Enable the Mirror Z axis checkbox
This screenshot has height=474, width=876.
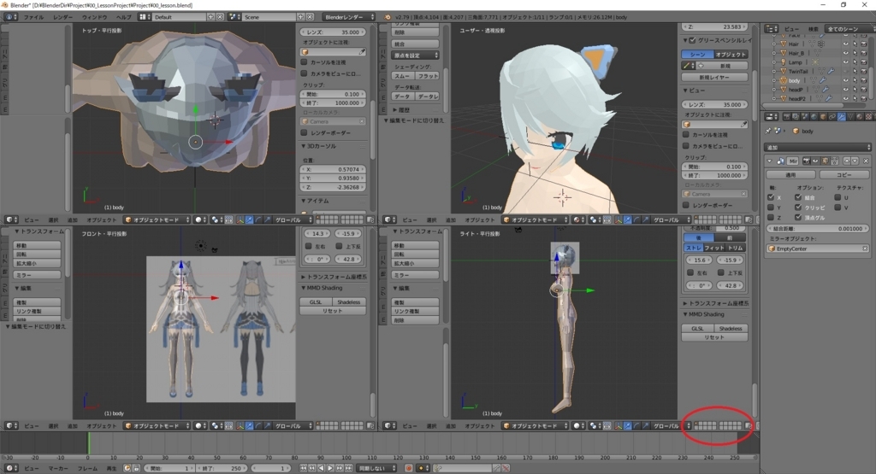point(771,218)
